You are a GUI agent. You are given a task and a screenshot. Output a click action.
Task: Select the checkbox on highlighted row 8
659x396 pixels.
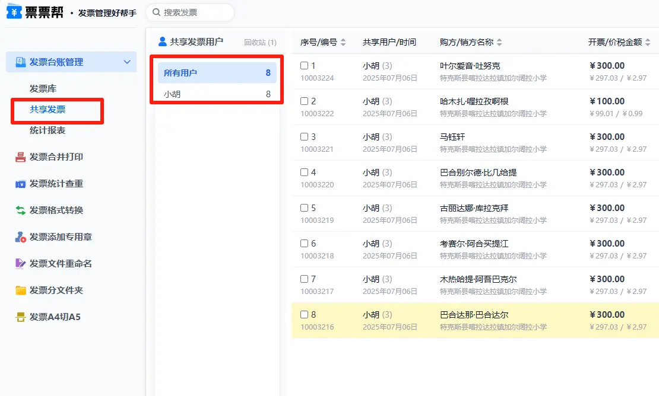[304, 315]
